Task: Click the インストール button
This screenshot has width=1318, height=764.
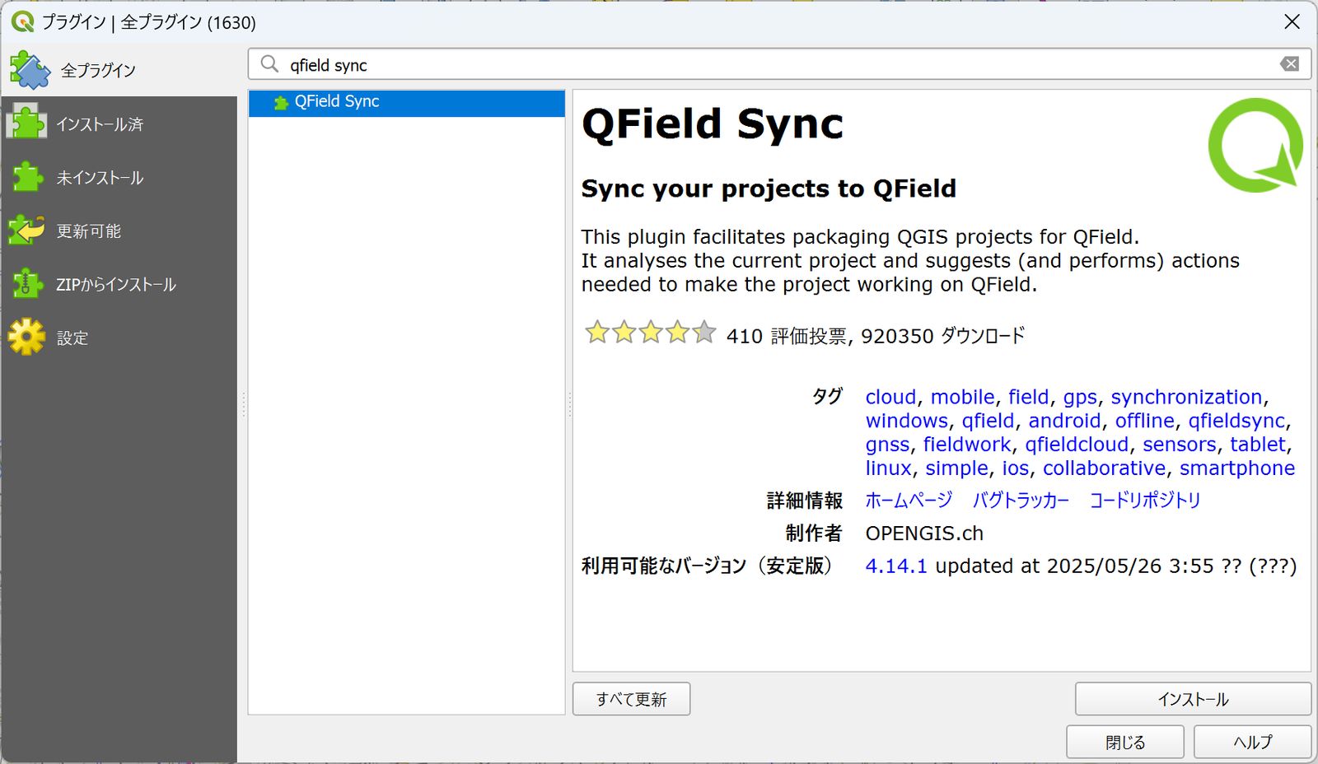Action: pos(1193,699)
